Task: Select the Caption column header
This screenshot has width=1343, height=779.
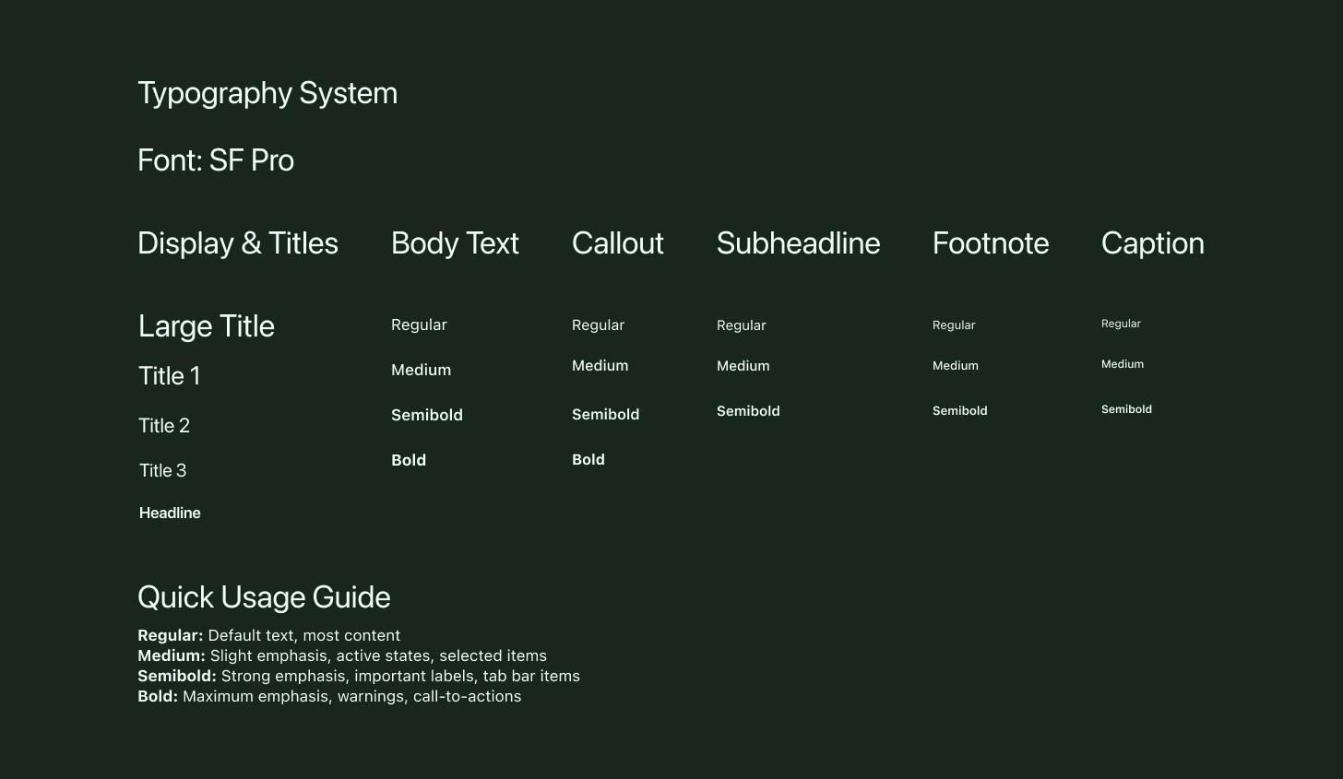Action: (1152, 243)
